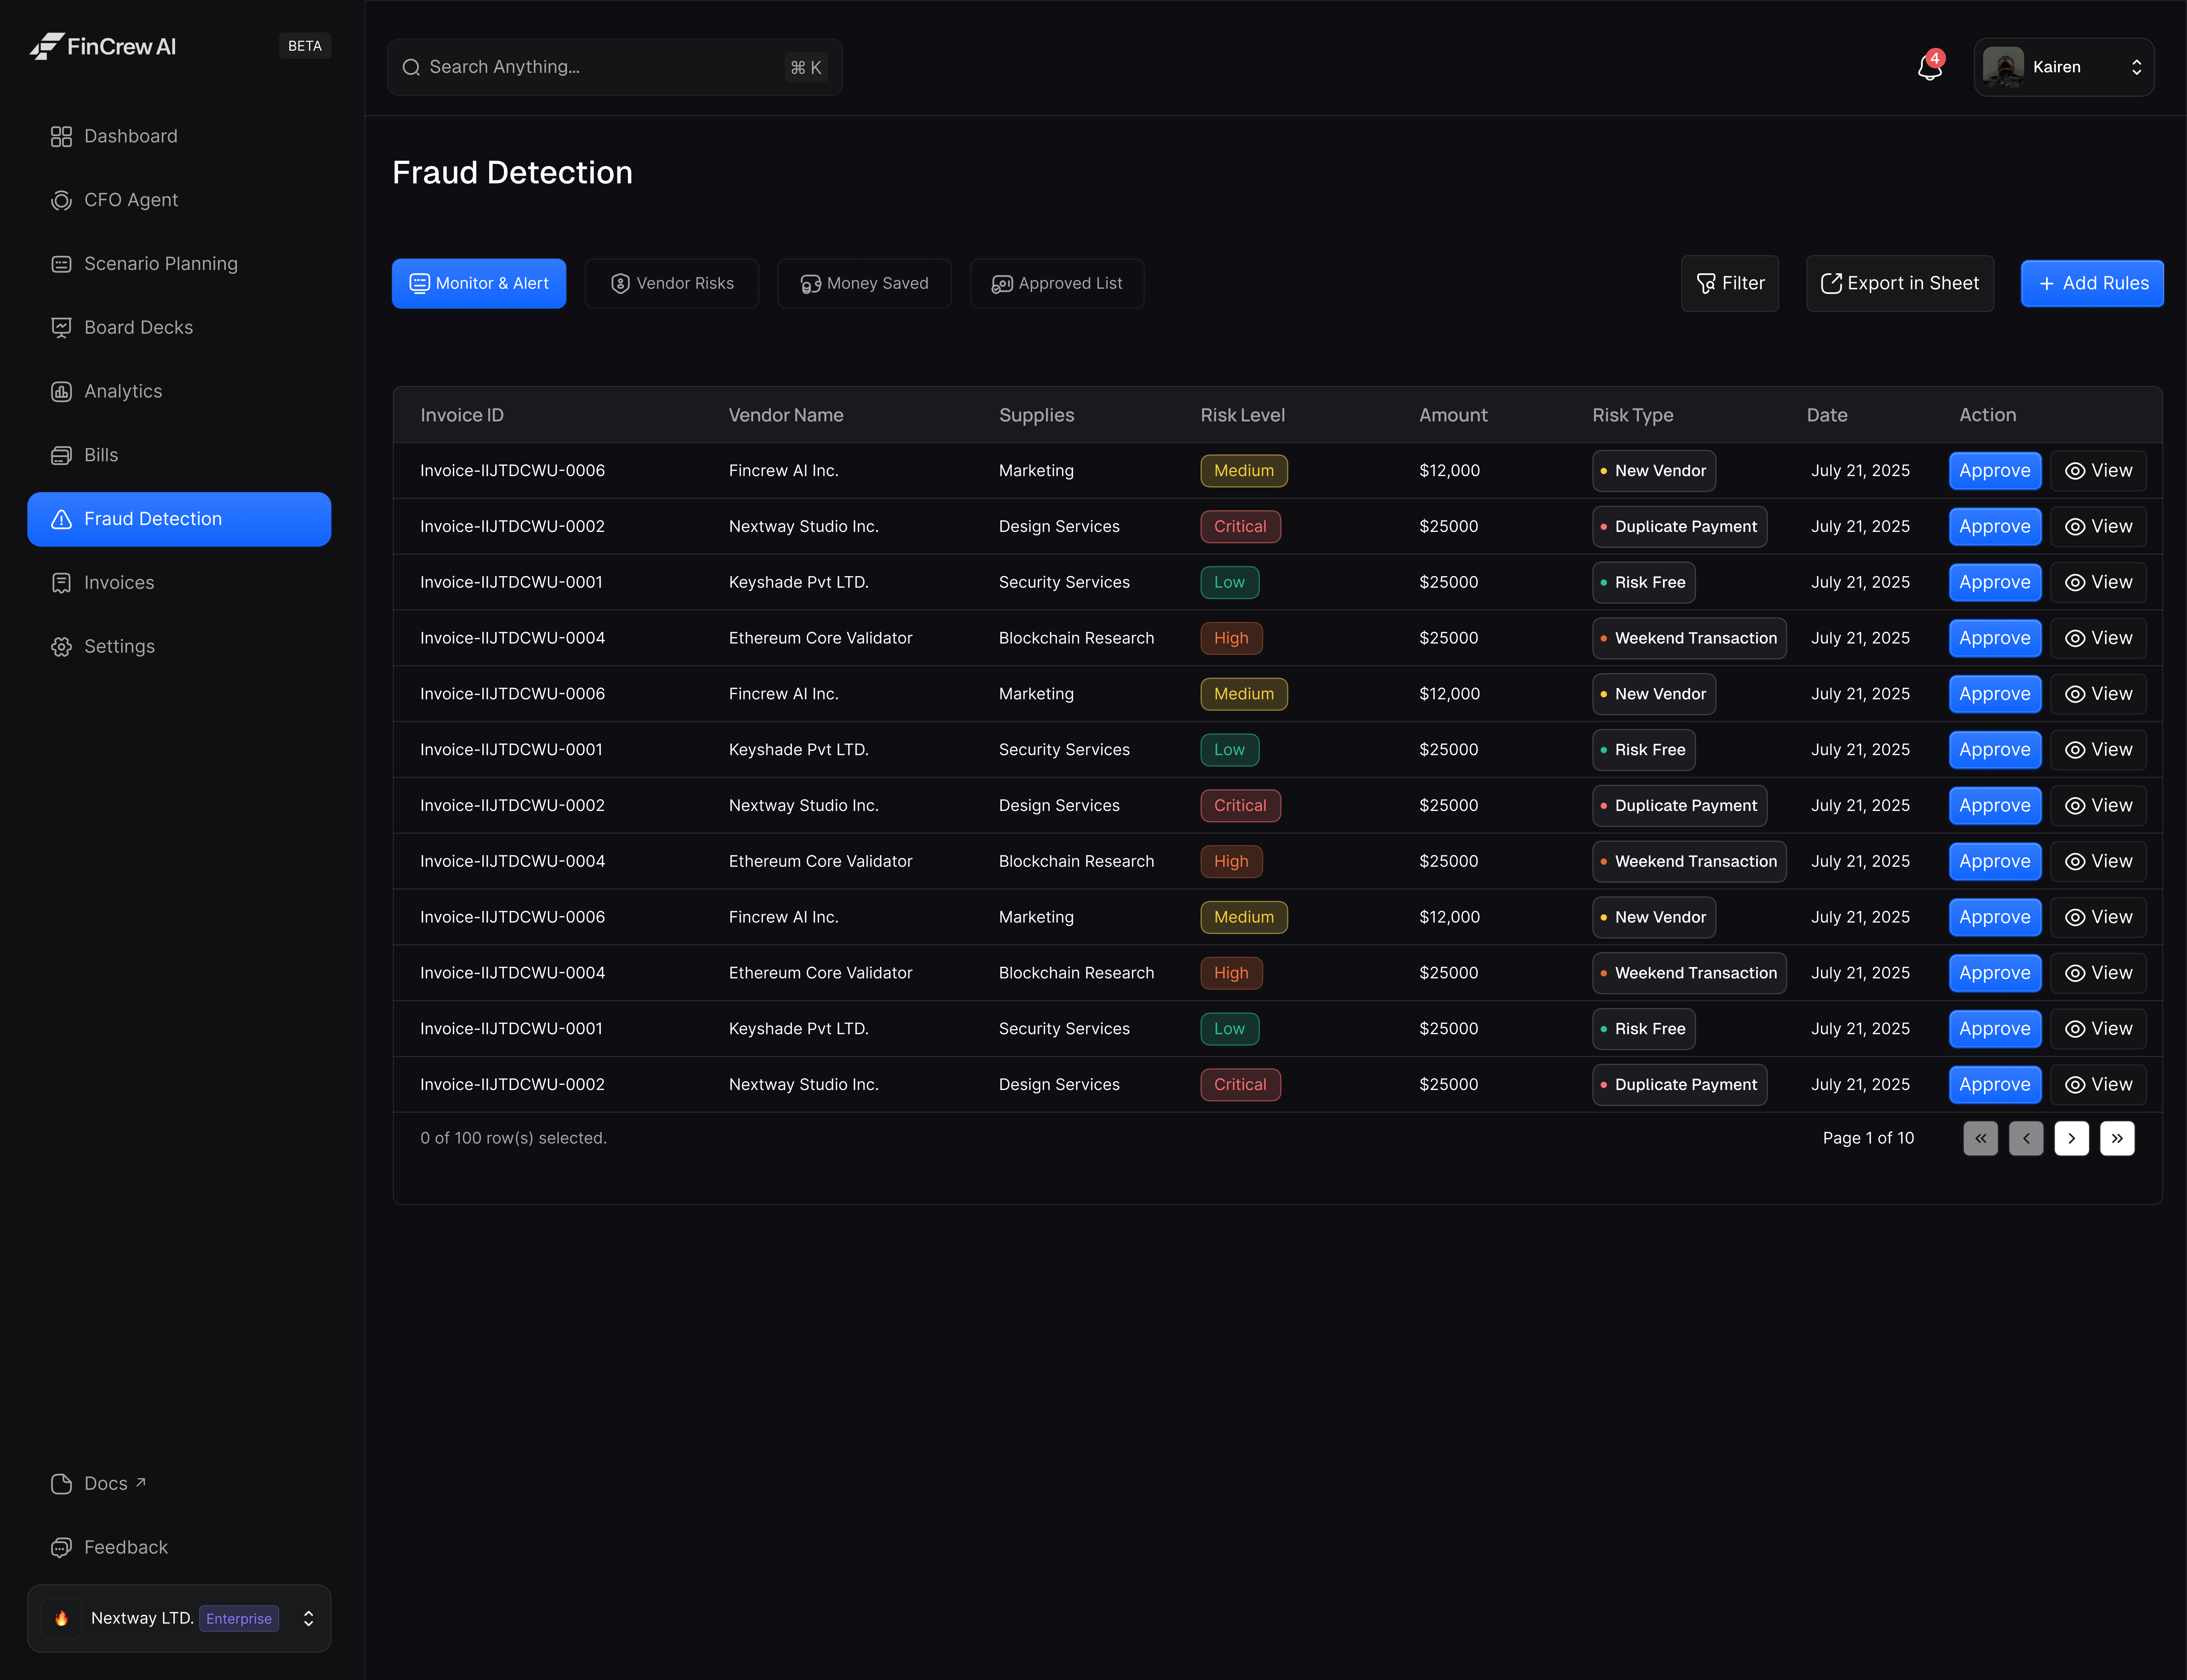Viewport: 2187px width, 1680px height.
Task: Open Scenario Planning icon in sidebar
Action: pos(61,264)
